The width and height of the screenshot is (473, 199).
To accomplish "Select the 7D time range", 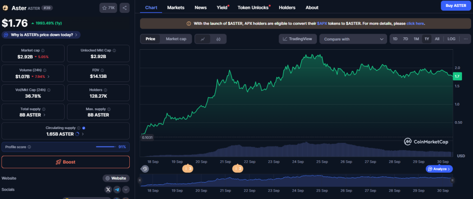I will (405, 39).
